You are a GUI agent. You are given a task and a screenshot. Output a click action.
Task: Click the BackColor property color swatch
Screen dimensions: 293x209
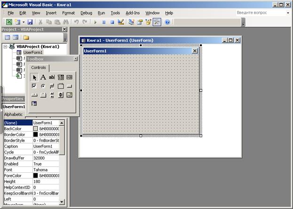36,129
